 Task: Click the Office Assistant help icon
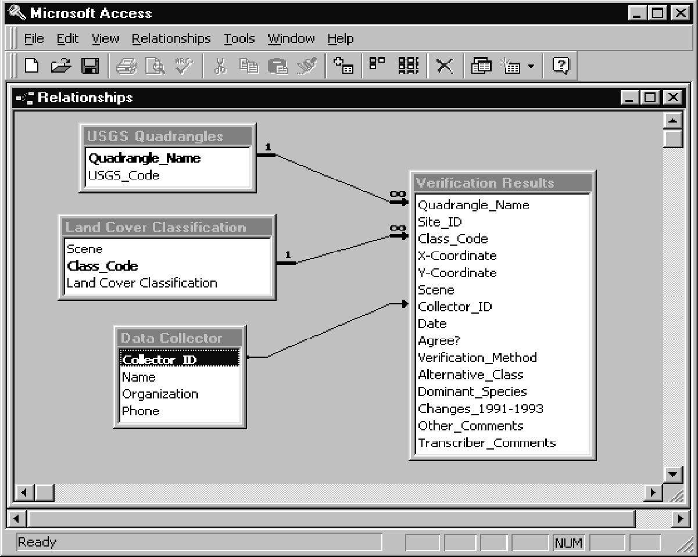[x=560, y=67]
